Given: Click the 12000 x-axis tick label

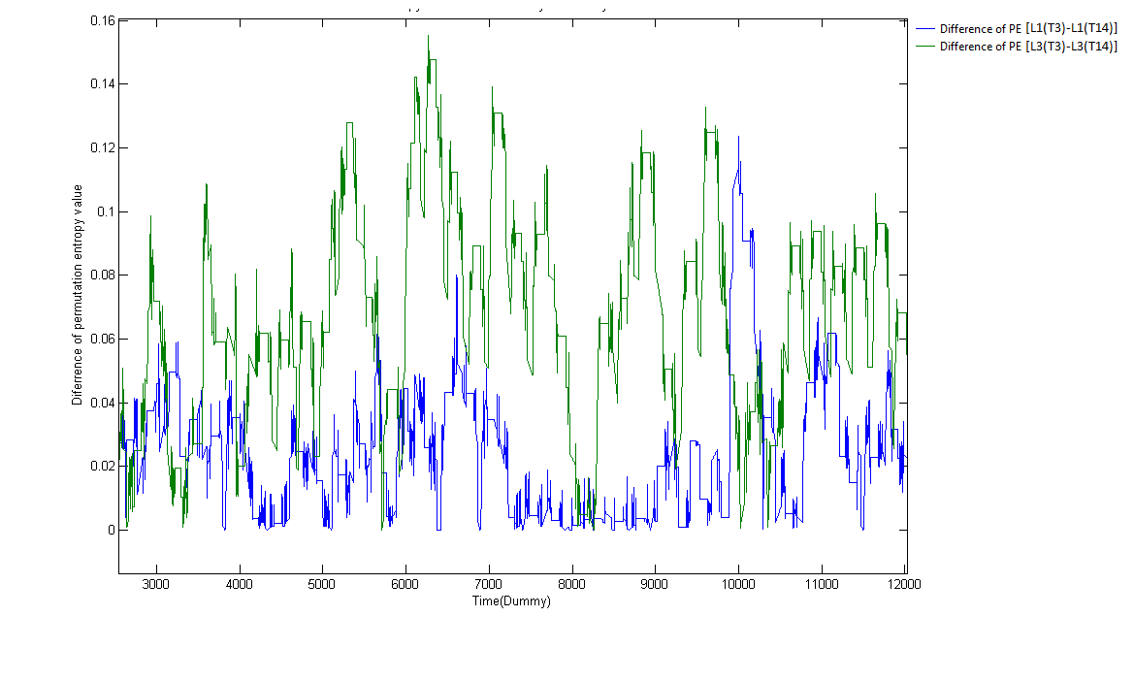Looking at the screenshot, I should click(x=904, y=584).
